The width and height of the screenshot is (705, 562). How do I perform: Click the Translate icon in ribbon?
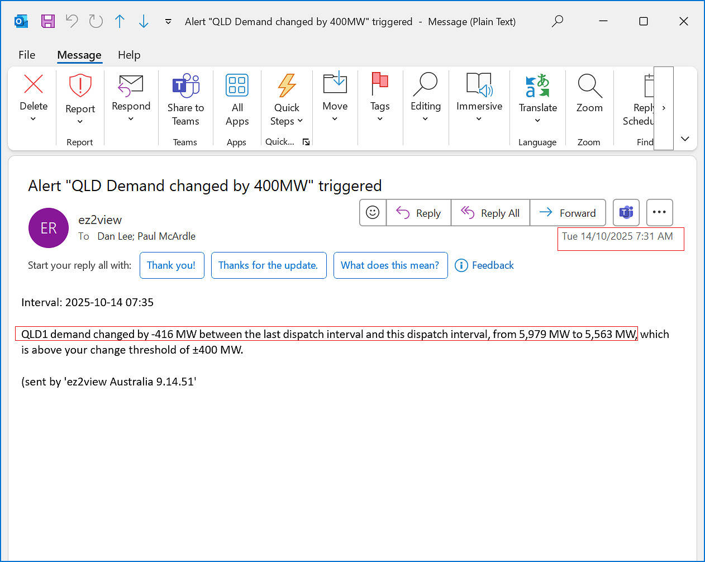(x=537, y=86)
